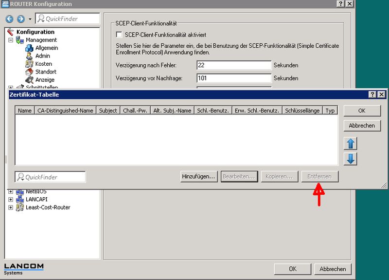389x280 pixels.
Task: Open help in ROUTER Konfiguration title bar
Action: 340,4
